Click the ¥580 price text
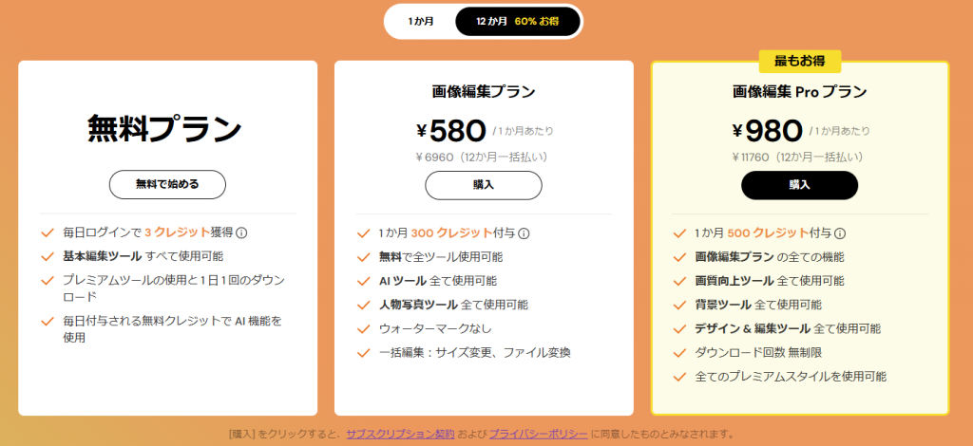The width and height of the screenshot is (973, 446). 451,130
